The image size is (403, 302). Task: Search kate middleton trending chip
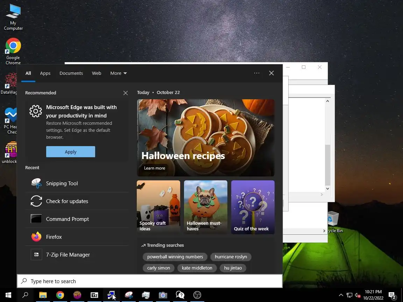point(197,268)
